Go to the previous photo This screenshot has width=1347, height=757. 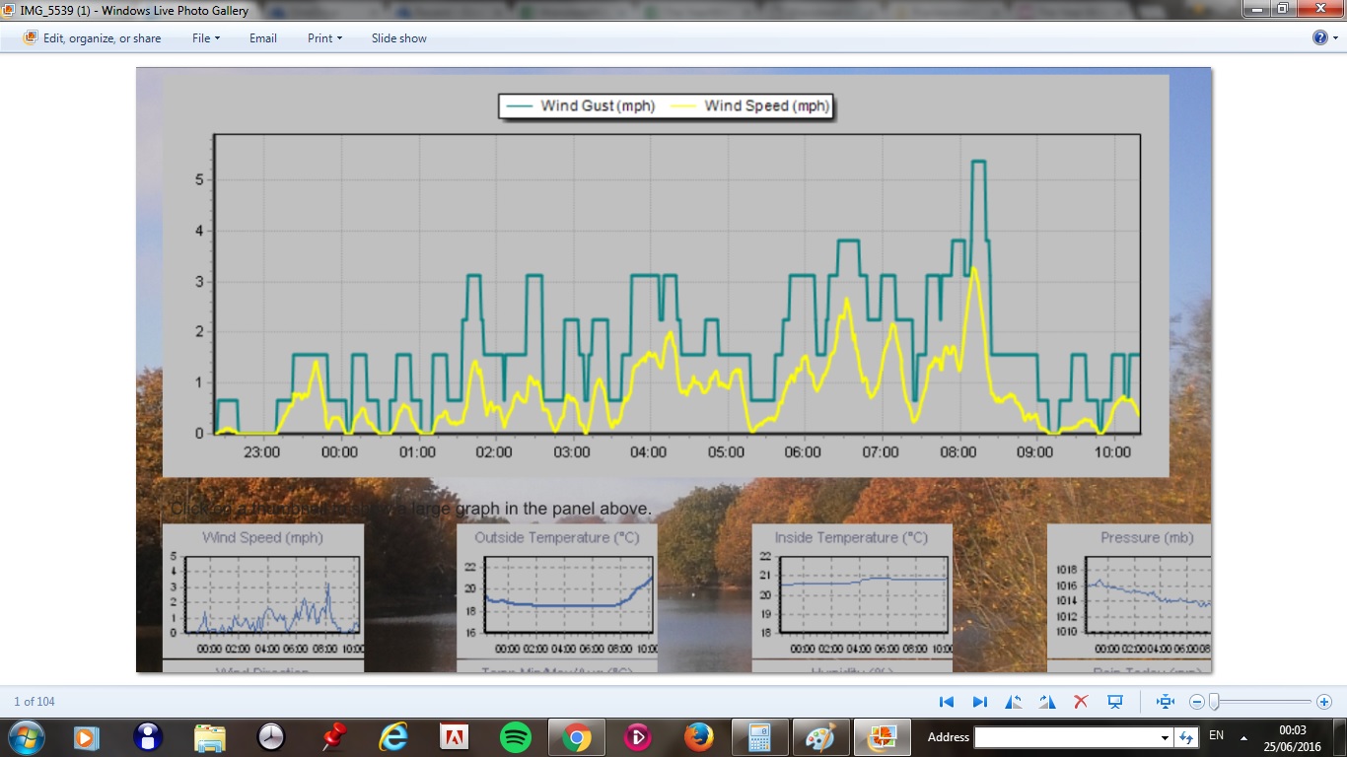tap(947, 702)
